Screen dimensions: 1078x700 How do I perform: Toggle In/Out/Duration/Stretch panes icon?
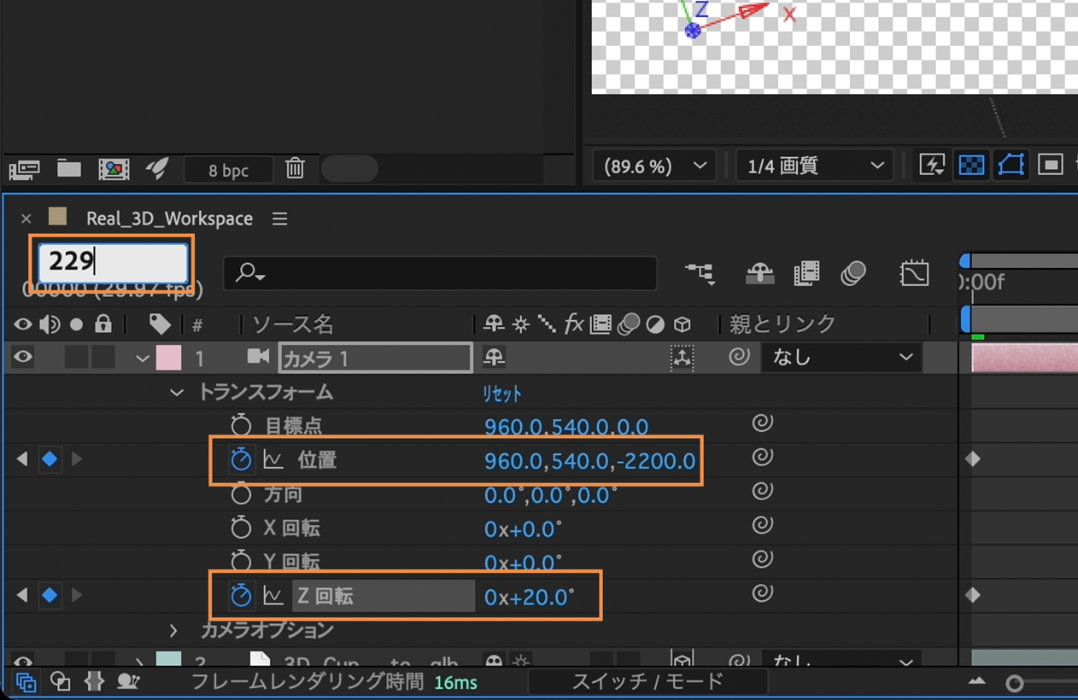click(x=94, y=681)
